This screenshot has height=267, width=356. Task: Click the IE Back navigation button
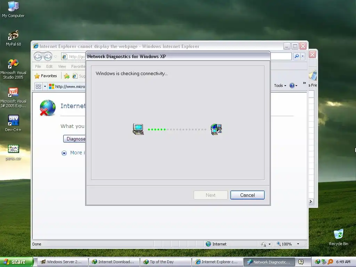[38, 56]
